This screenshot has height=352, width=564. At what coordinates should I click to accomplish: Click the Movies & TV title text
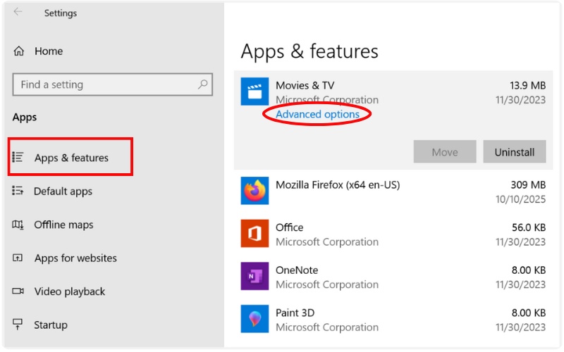tap(305, 85)
